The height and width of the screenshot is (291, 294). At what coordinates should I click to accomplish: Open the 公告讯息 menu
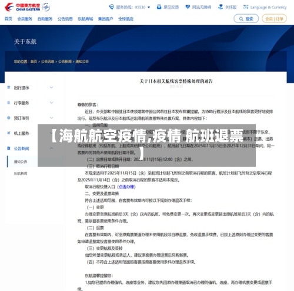[65, 19]
